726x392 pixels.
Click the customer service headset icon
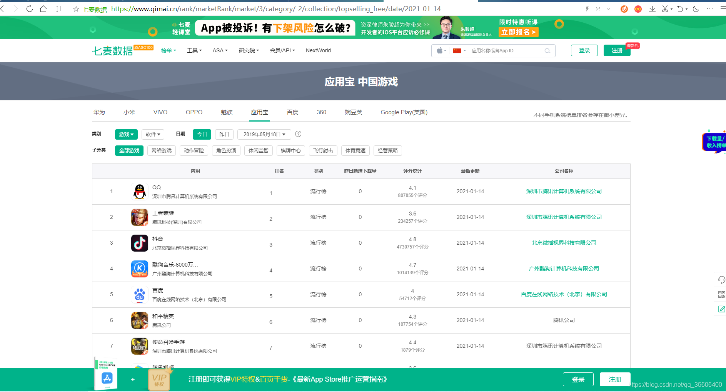(721, 280)
